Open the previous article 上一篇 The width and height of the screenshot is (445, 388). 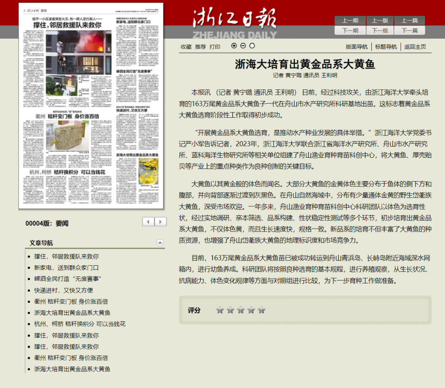click(410, 21)
